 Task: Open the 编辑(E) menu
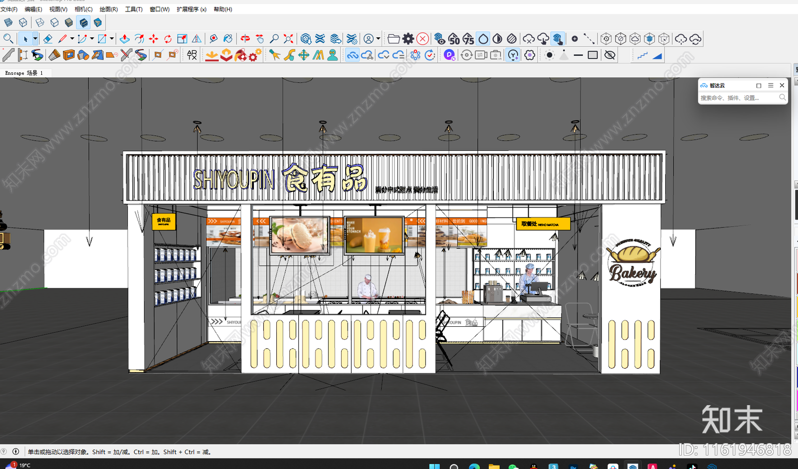click(33, 9)
